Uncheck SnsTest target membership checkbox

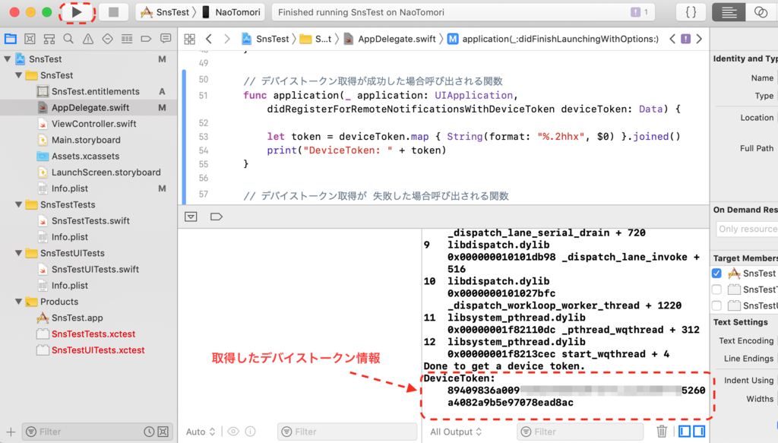pyautogui.click(x=716, y=274)
